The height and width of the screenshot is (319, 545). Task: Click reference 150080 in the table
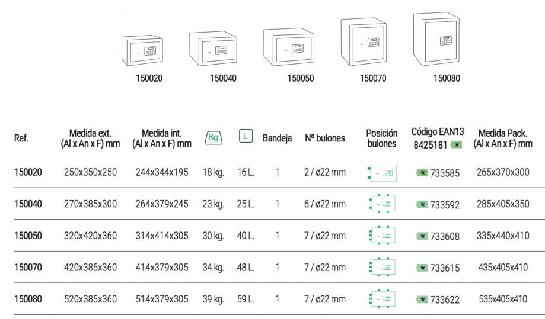pyautogui.click(x=28, y=299)
